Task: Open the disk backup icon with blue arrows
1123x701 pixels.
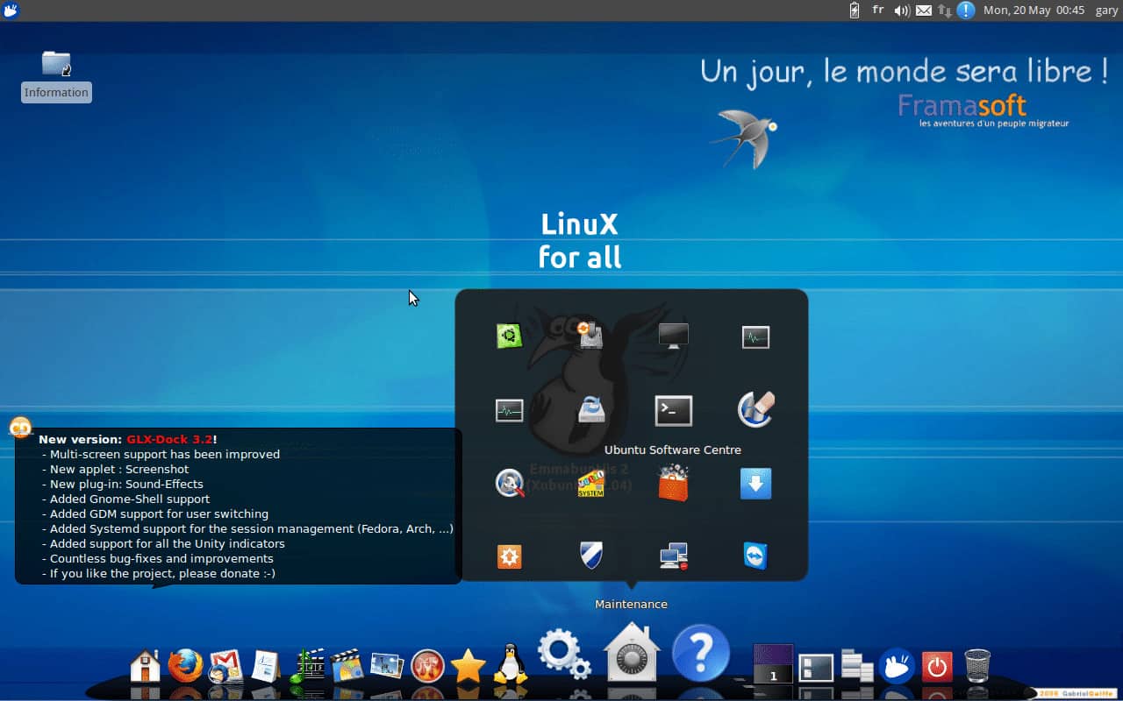Action: pyautogui.click(x=591, y=409)
